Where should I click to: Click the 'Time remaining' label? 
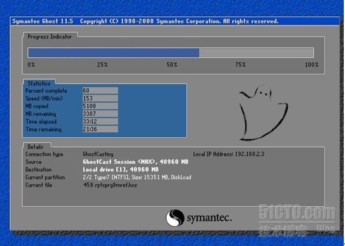[44, 129]
